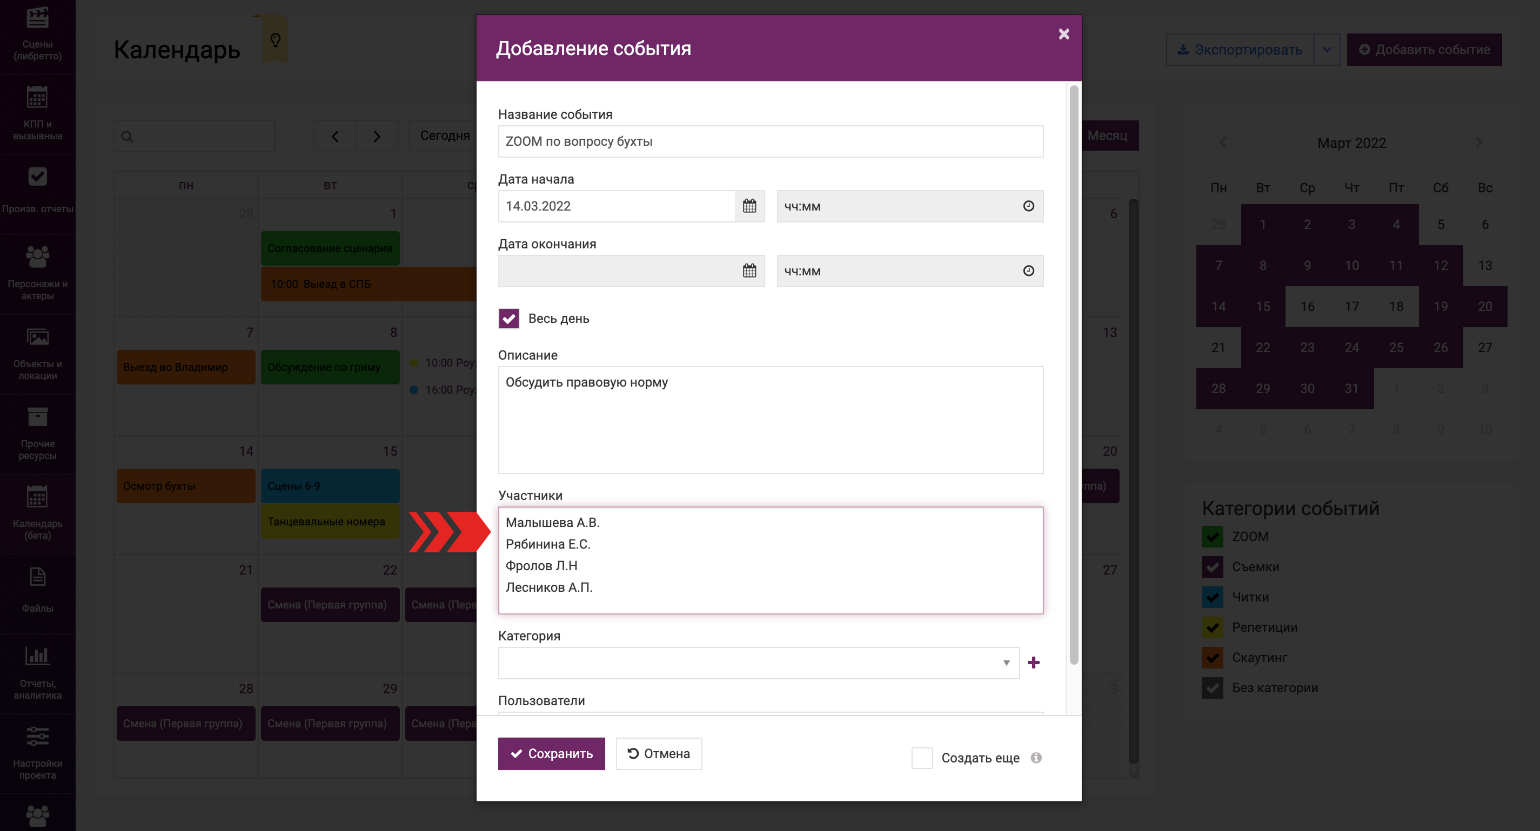This screenshot has height=831, width=1540.
Task: Click the Описание text area
Action: click(x=771, y=420)
